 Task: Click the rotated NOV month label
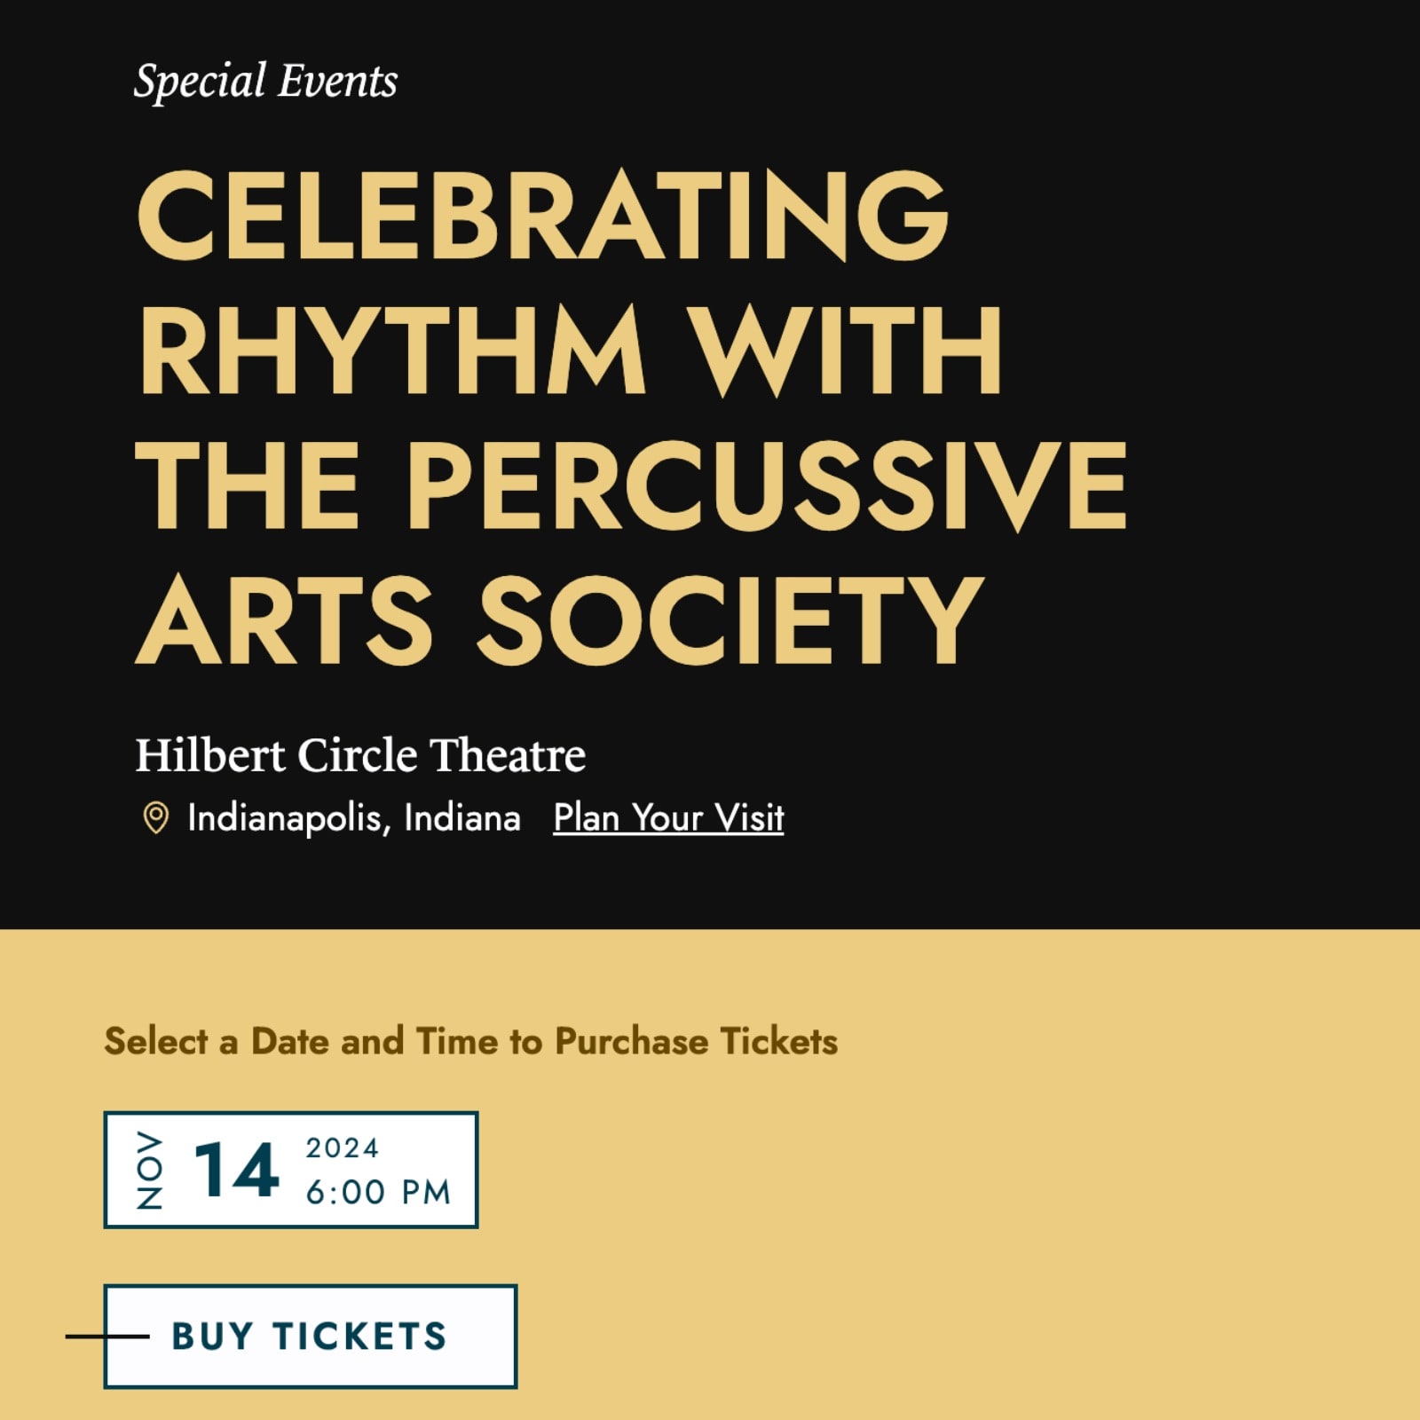[149, 1170]
